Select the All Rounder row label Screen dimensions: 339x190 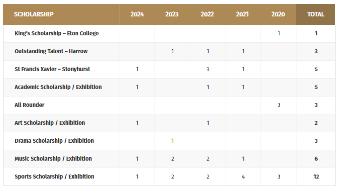[29, 105]
